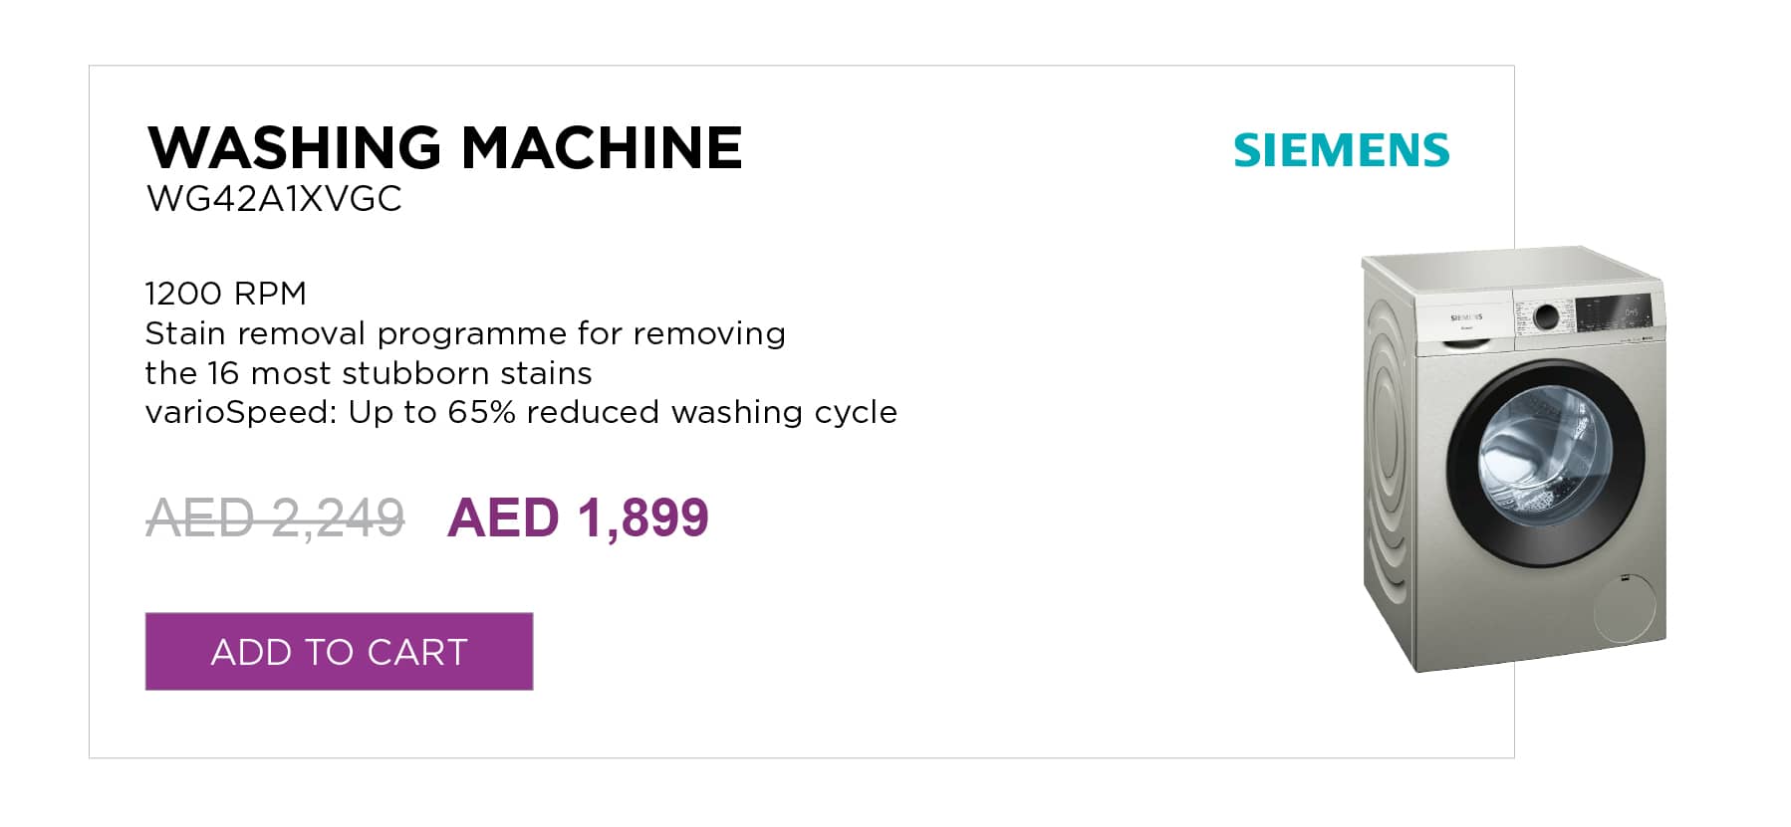Click the round program dial on the washer
The height and width of the screenshot is (827, 1791).
pyautogui.click(x=1546, y=317)
